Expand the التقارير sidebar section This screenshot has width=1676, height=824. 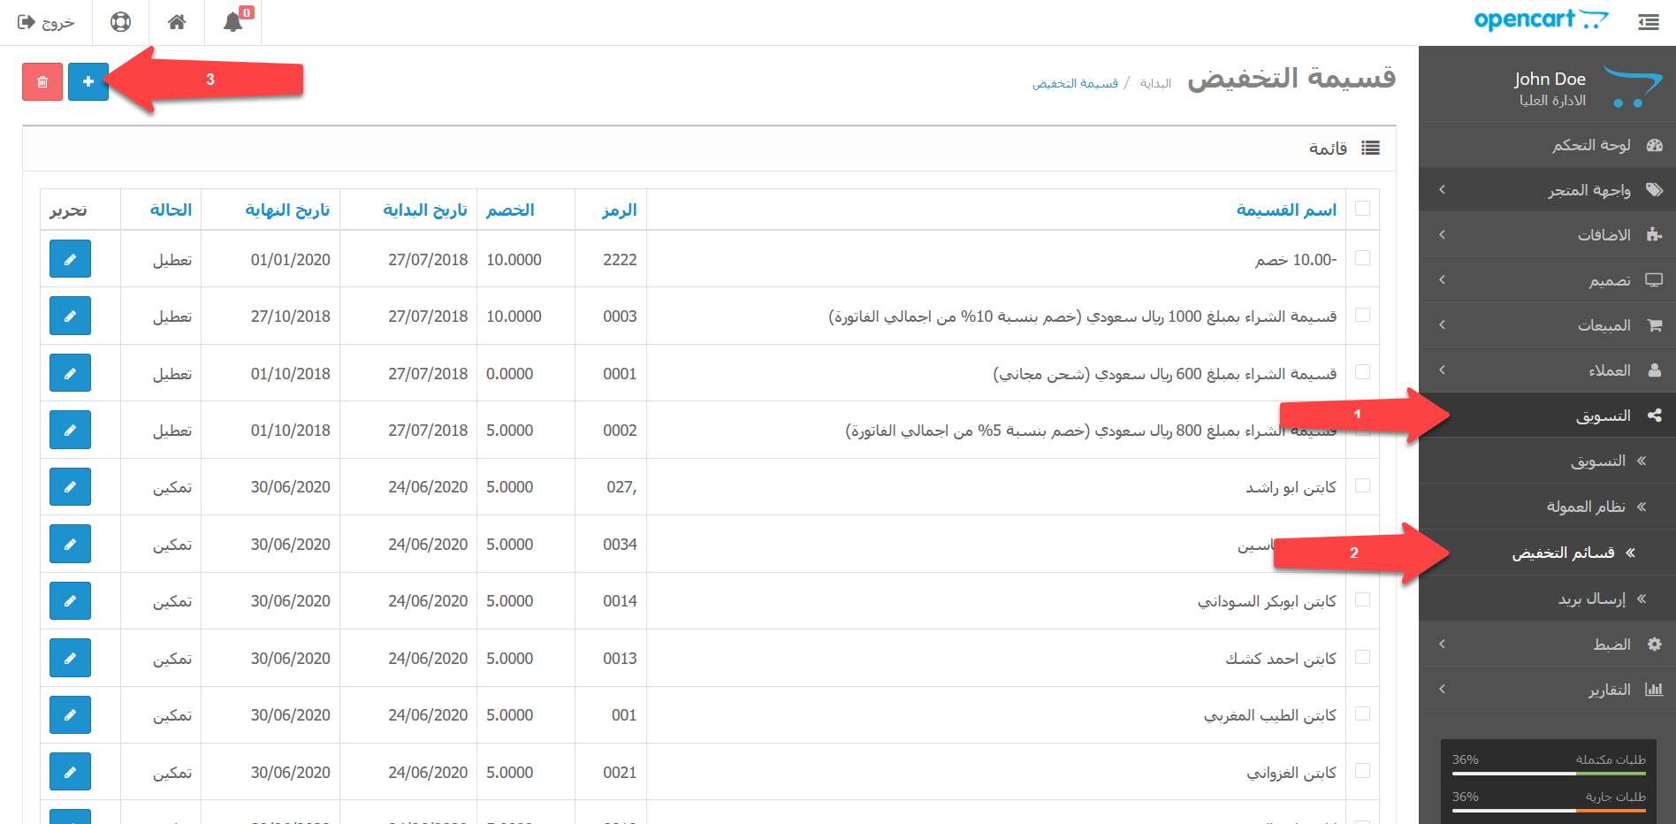[x=1609, y=690]
